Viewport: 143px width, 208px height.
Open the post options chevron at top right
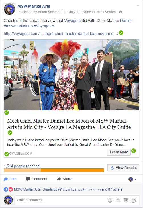point(138,6)
